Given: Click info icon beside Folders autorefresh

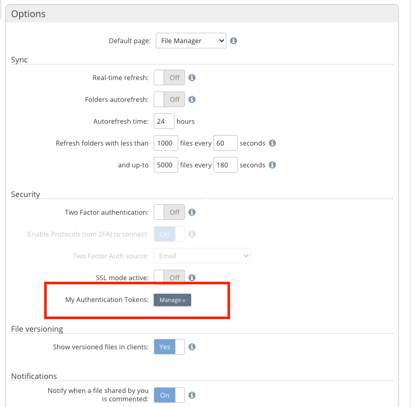Looking at the screenshot, I should (192, 99).
